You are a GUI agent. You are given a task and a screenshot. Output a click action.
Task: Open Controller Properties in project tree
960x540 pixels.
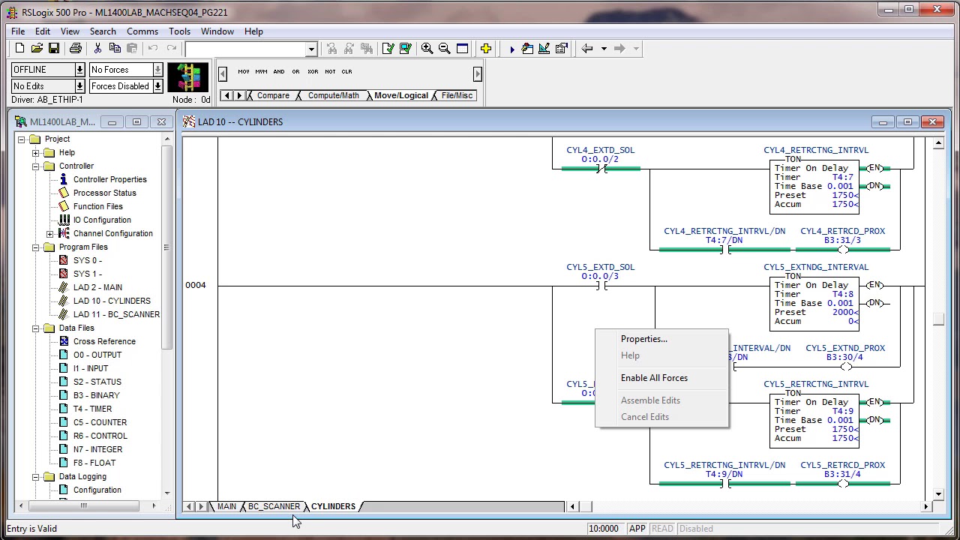pyautogui.click(x=109, y=180)
